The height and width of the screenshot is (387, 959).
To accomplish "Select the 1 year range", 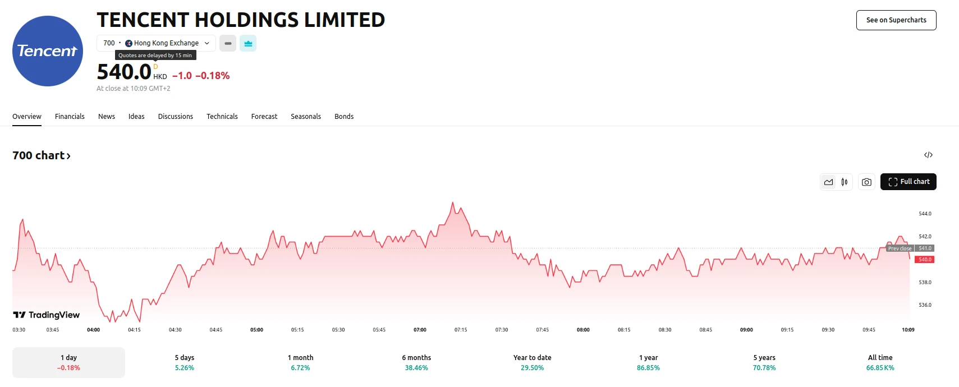I will (x=648, y=362).
